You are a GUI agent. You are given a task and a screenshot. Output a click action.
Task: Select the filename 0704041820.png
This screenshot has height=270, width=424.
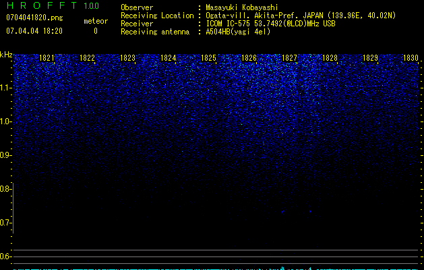click(34, 18)
